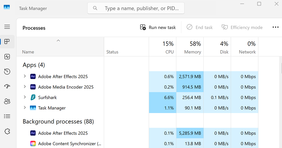Click the Adobe Content Synchronizer icon
282x148 pixels.
pos(33,143)
